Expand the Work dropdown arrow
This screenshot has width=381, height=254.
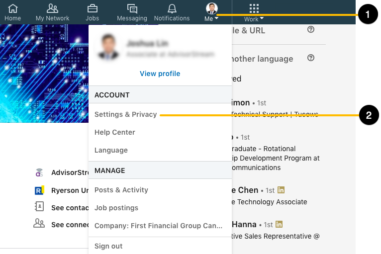click(x=262, y=18)
